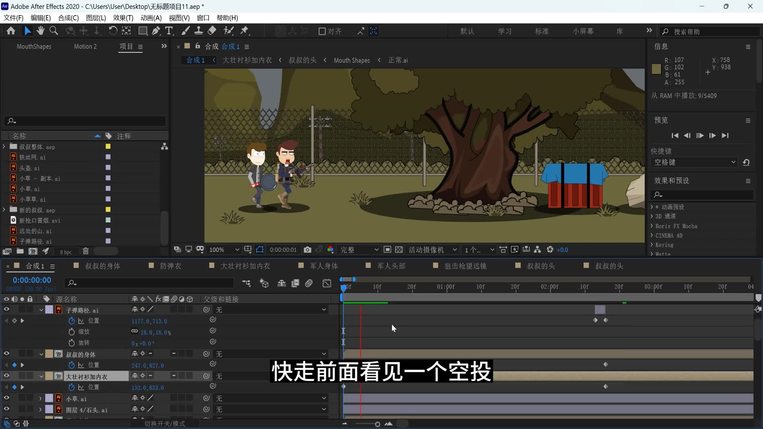
Task: Select the 标准 workspace
Action: [x=542, y=31]
